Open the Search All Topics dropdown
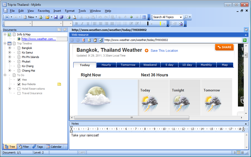 (x=181, y=17)
